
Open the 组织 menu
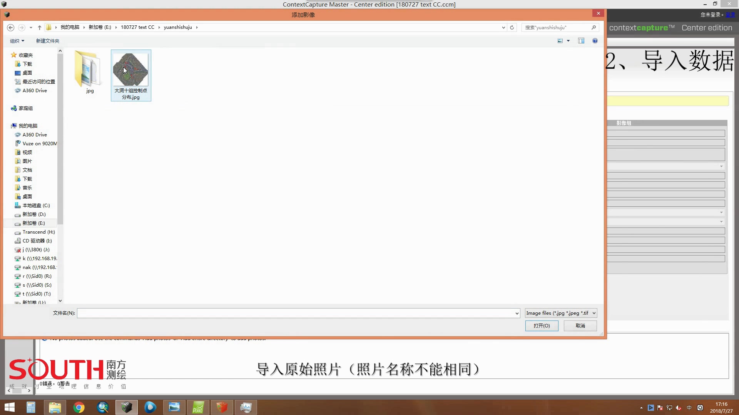point(17,41)
